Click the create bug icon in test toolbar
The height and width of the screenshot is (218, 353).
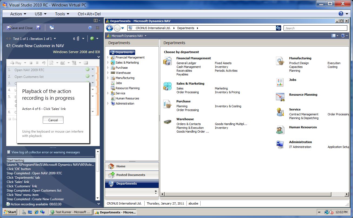(x=51, y=63)
